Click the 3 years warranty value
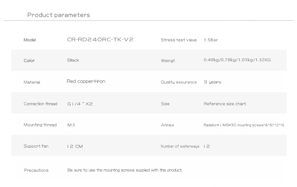Viewport: 297px width, 187px height. point(212,82)
